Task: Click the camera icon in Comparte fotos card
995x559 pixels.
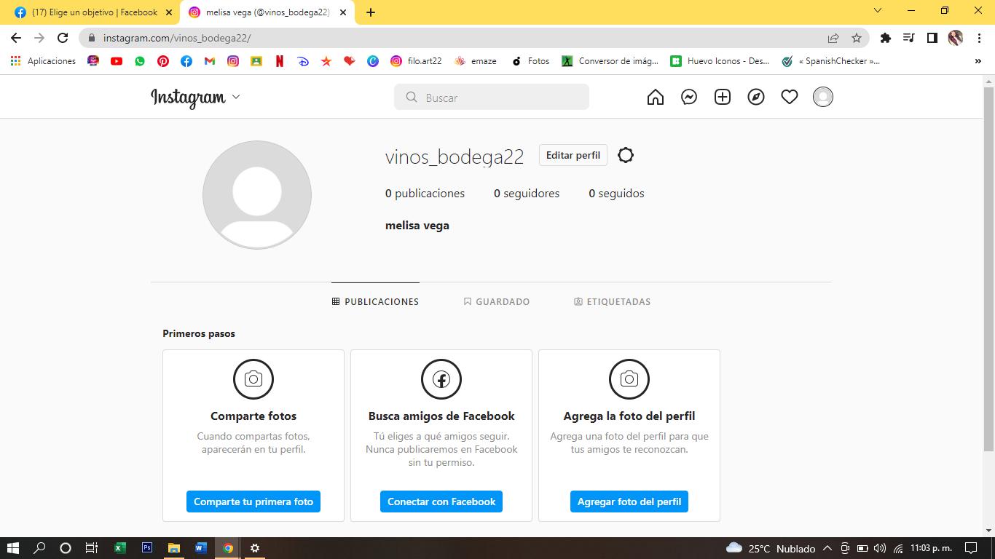Action: point(253,379)
